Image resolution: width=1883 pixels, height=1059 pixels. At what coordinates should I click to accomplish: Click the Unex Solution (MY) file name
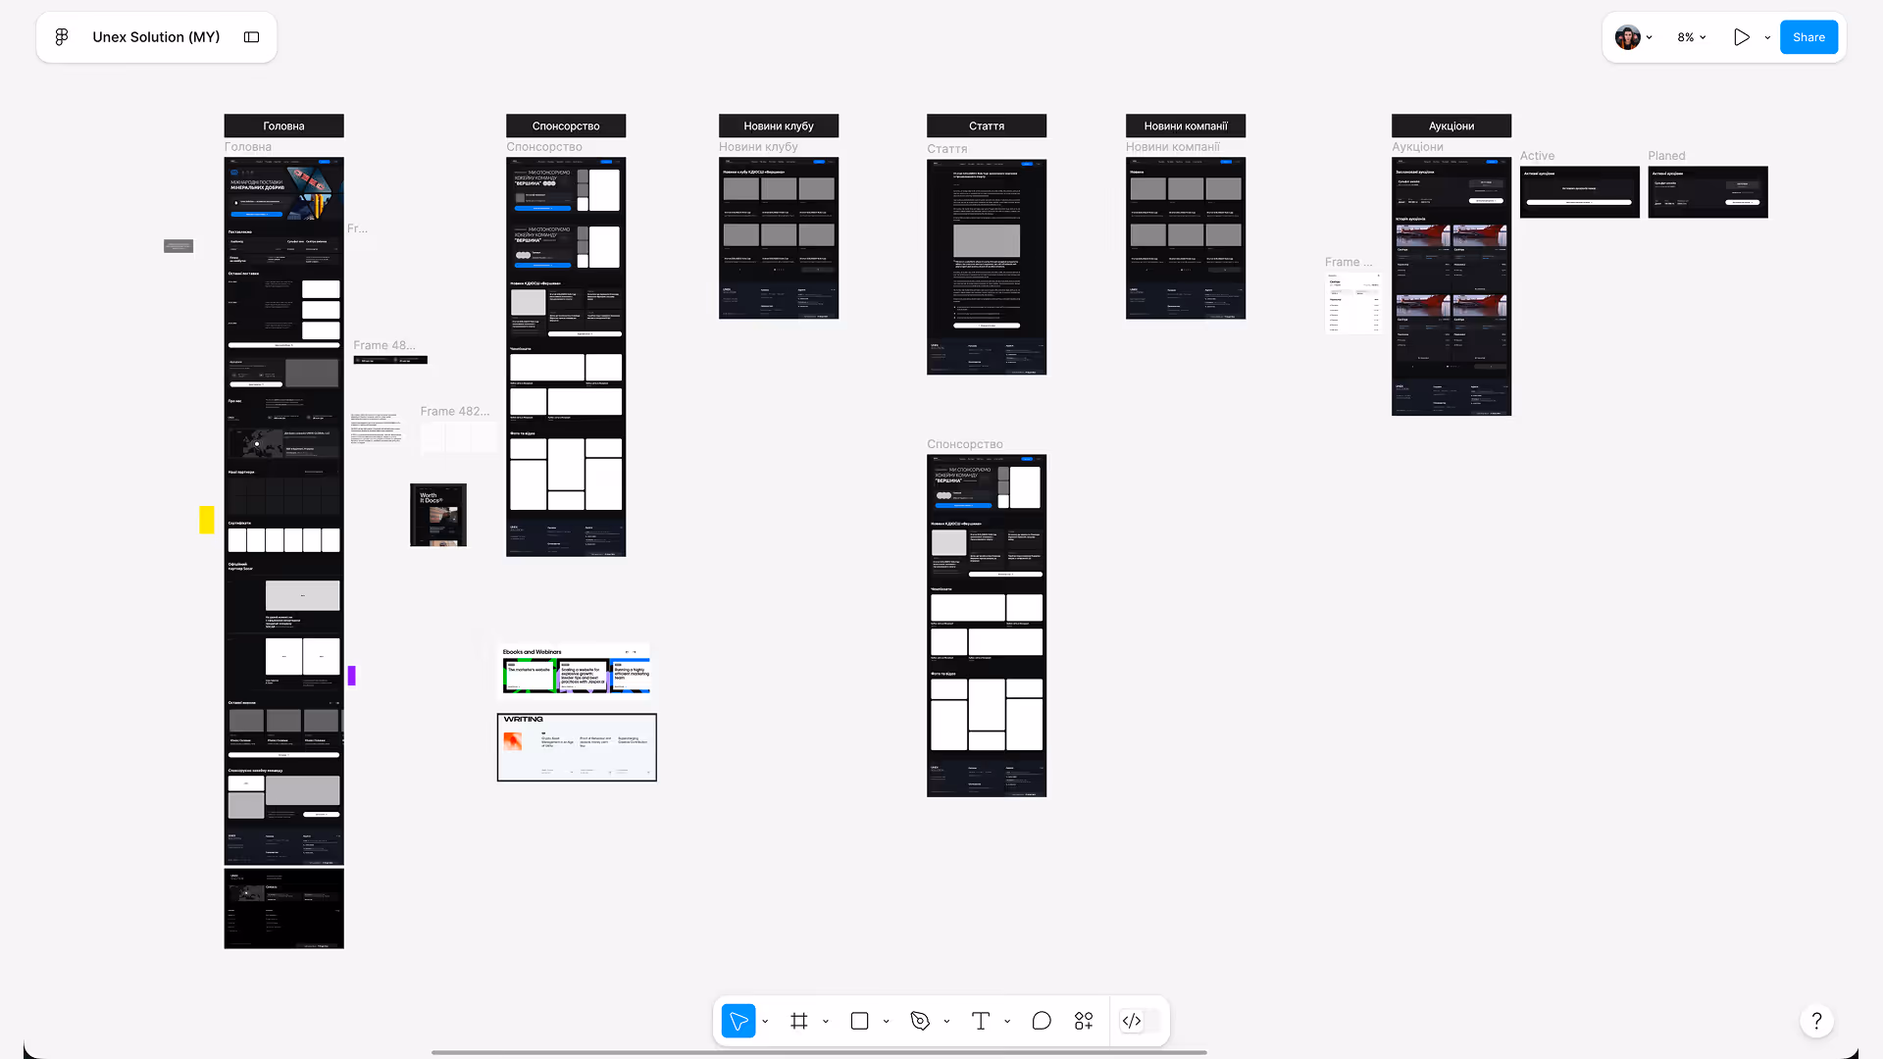(156, 37)
